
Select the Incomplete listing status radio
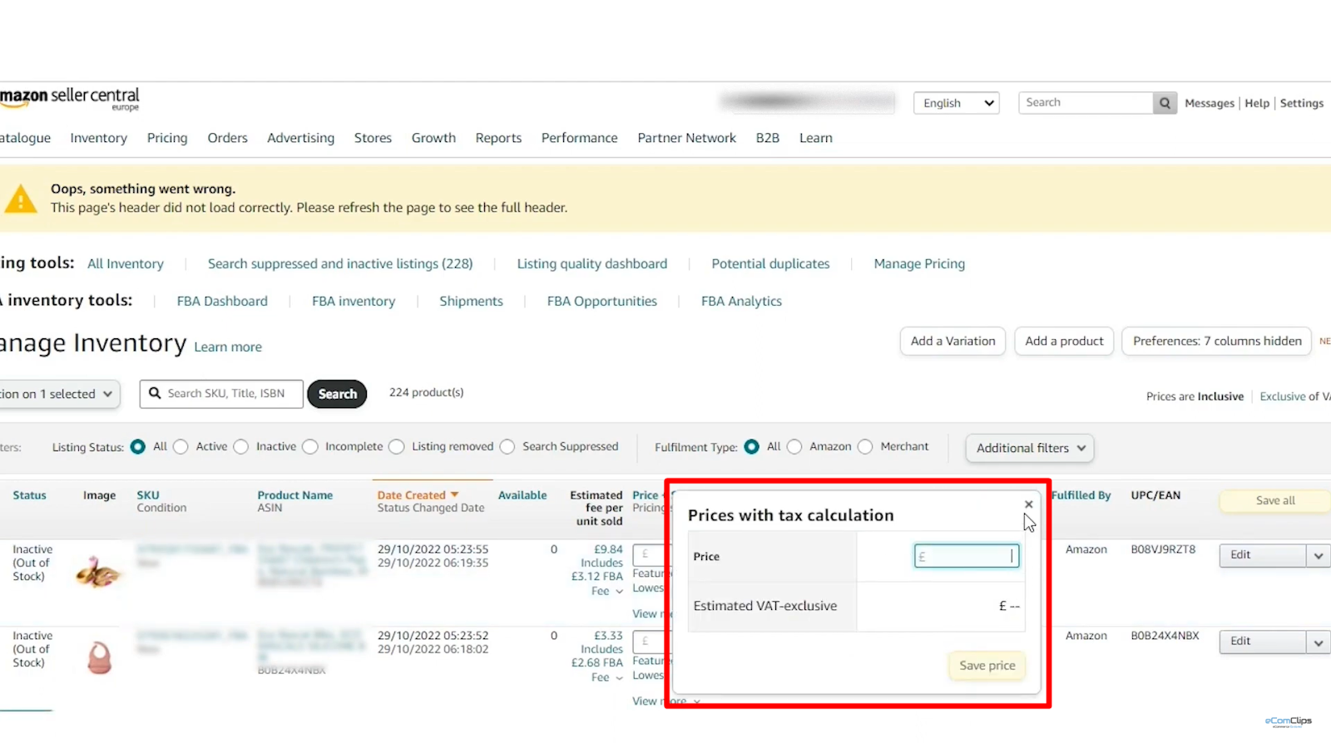[x=310, y=447]
